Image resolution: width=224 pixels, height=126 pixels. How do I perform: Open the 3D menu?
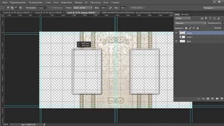(x=86, y=2)
